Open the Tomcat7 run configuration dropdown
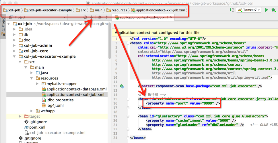This screenshot has height=143, width=278. [x=249, y=10]
